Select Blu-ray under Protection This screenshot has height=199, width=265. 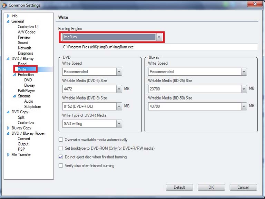coord(30,85)
